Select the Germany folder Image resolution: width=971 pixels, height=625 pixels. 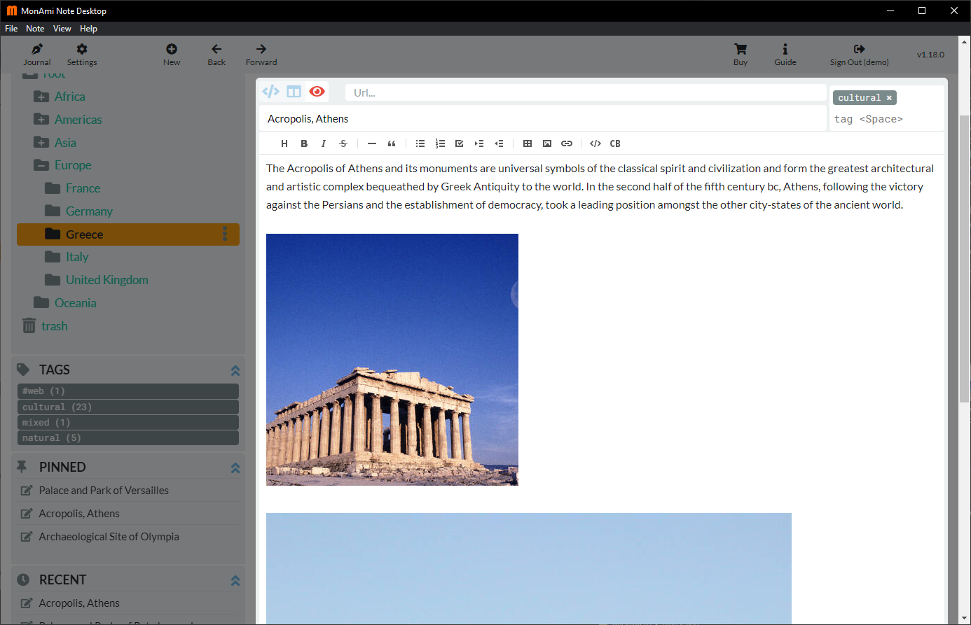point(89,211)
